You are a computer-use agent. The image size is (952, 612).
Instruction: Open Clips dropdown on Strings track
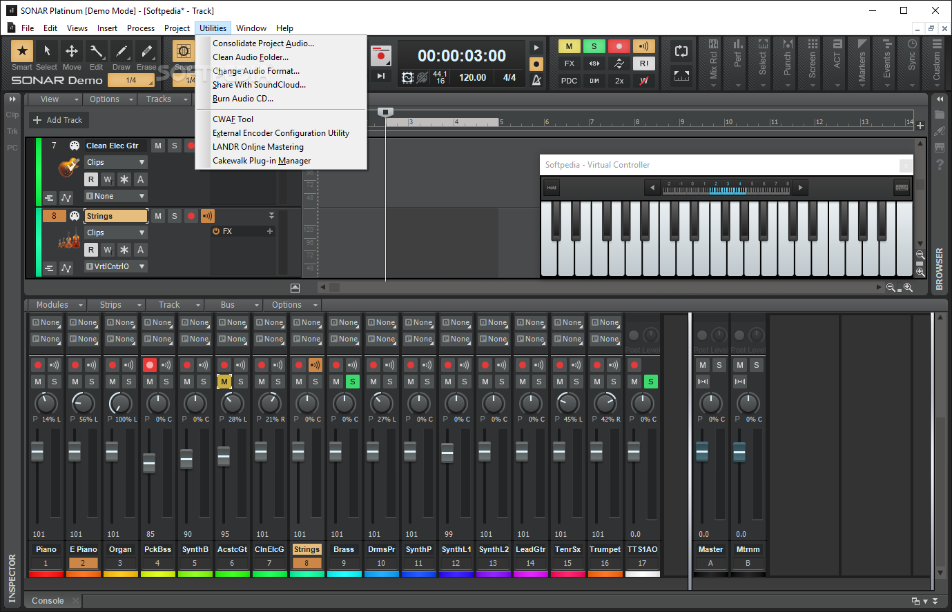point(116,233)
